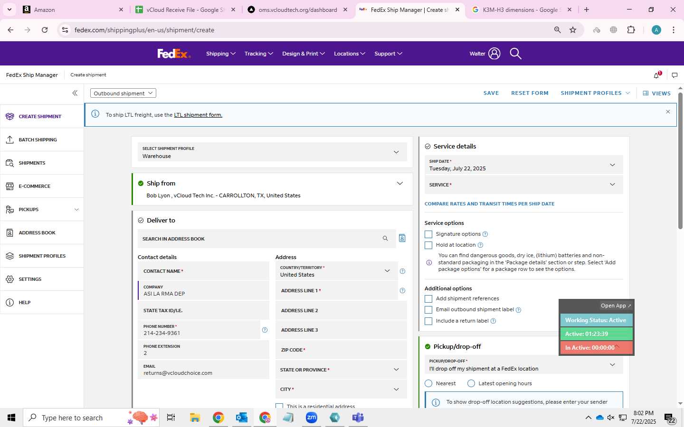Open the Chrome extensions puzzle icon

[x=631, y=30]
